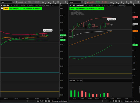Open SPX chart symbol link icon
This screenshot has width=140, height=103.
17,2
